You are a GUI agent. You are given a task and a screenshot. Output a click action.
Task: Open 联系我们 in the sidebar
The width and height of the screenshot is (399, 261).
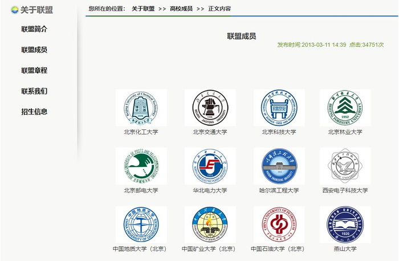coord(34,91)
